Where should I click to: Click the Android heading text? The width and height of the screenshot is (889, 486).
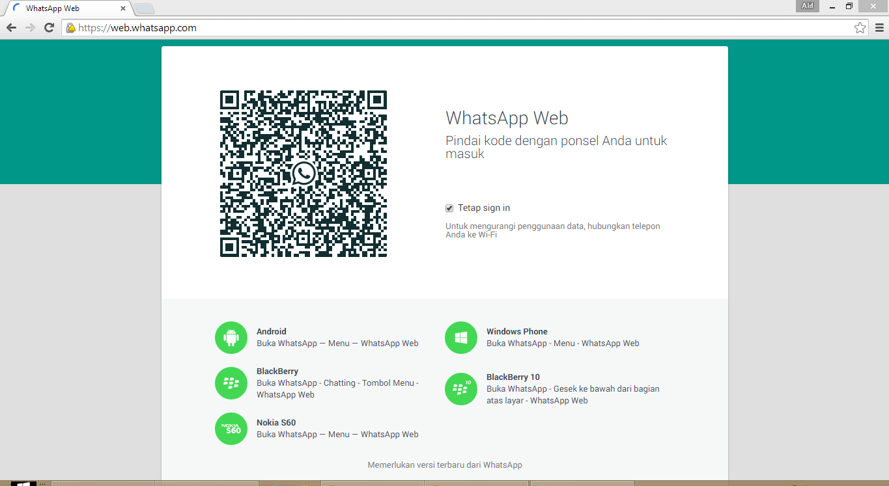[272, 332]
